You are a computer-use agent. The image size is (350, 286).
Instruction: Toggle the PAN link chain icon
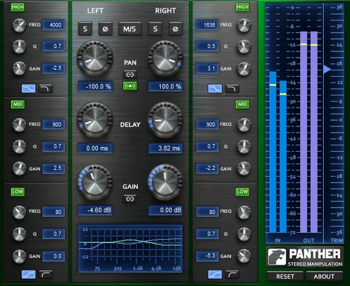[x=130, y=75]
